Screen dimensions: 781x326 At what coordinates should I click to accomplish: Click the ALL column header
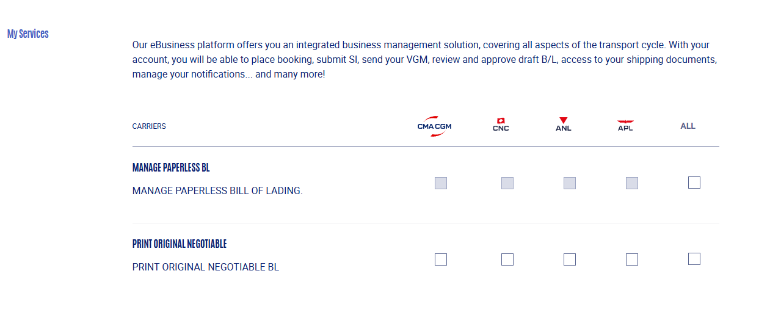click(688, 126)
